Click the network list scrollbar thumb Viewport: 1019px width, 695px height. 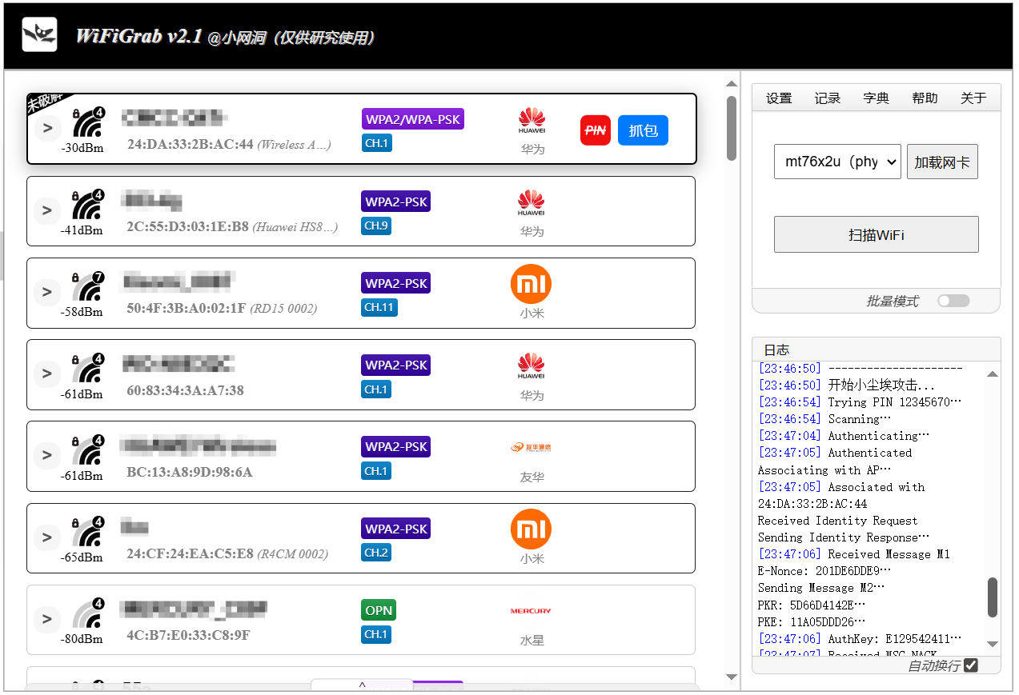point(732,128)
